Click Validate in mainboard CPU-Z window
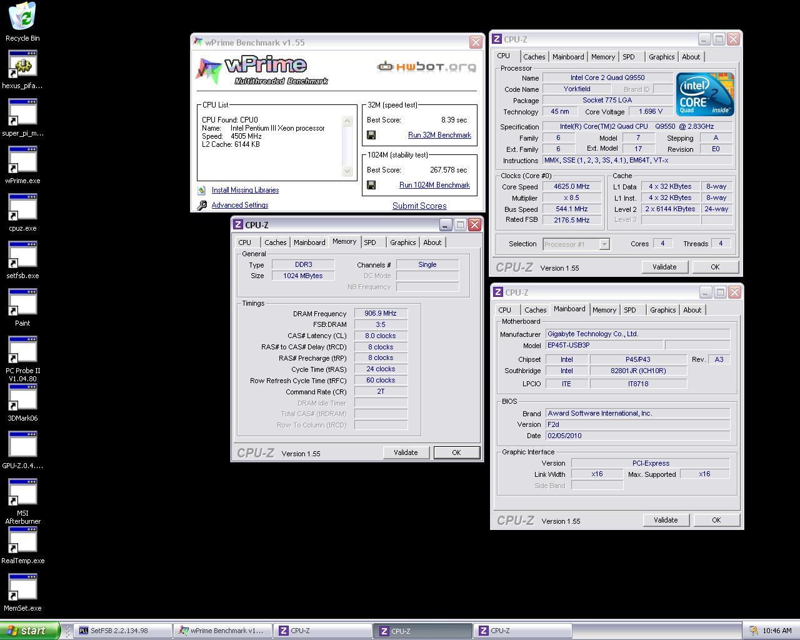The width and height of the screenshot is (800, 640). click(666, 520)
